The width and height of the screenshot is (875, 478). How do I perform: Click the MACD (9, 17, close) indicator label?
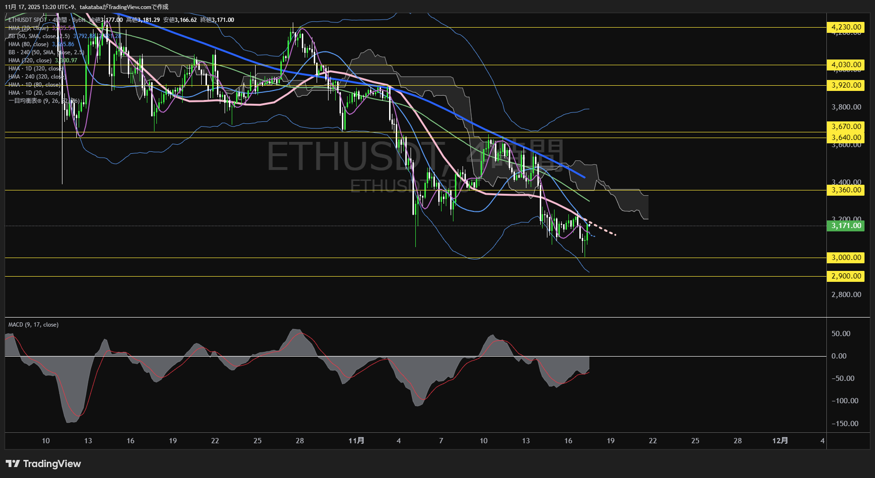pyautogui.click(x=33, y=324)
